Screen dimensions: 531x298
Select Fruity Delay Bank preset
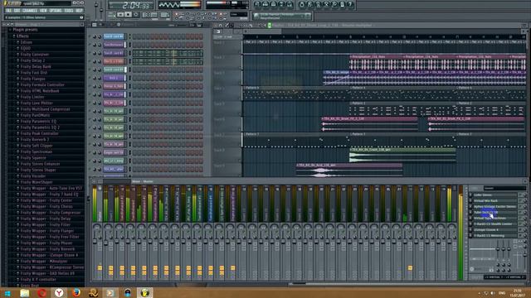pos(36,66)
